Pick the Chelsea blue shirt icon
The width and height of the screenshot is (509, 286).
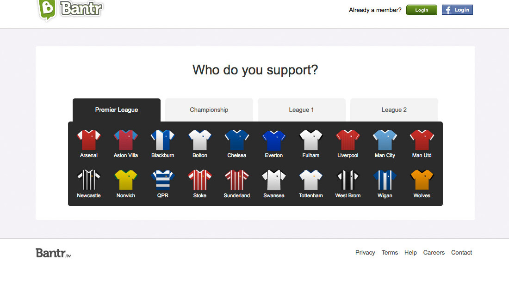tap(237, 140)
